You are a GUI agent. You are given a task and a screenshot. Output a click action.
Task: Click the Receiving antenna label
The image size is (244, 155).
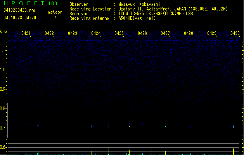pos(89,18)
